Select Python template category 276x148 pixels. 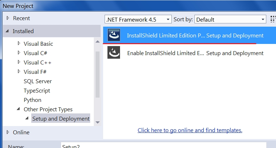pos(33,100)
